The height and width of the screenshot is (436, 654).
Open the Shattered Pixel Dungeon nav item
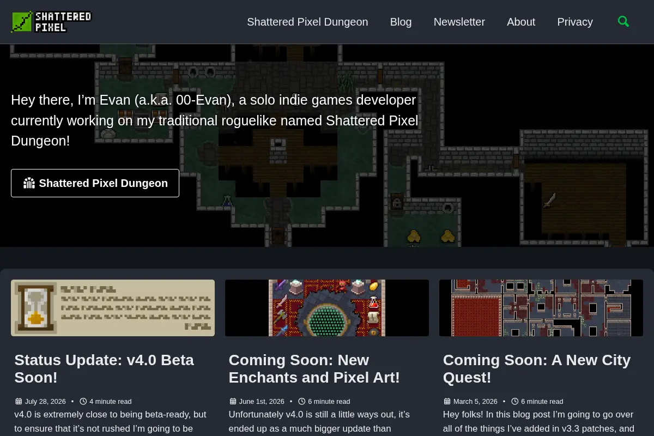(307, 22)
